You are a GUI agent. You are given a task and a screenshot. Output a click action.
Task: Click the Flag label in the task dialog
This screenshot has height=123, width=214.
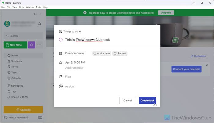[68, 77]
